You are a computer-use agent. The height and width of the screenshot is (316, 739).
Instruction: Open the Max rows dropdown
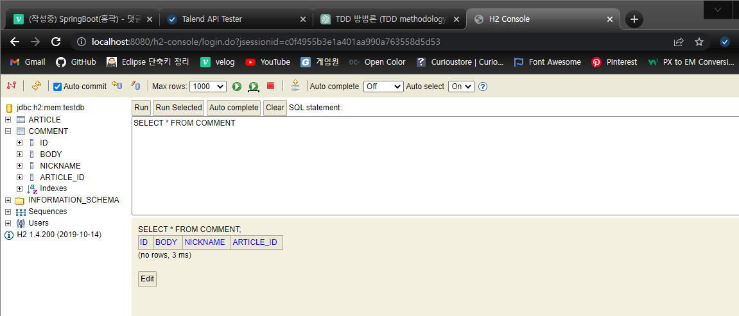[x=207, y=87]
